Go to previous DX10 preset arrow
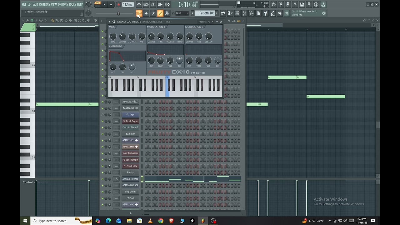The height and width of the screenshot is (225, 400). [209, 22]
